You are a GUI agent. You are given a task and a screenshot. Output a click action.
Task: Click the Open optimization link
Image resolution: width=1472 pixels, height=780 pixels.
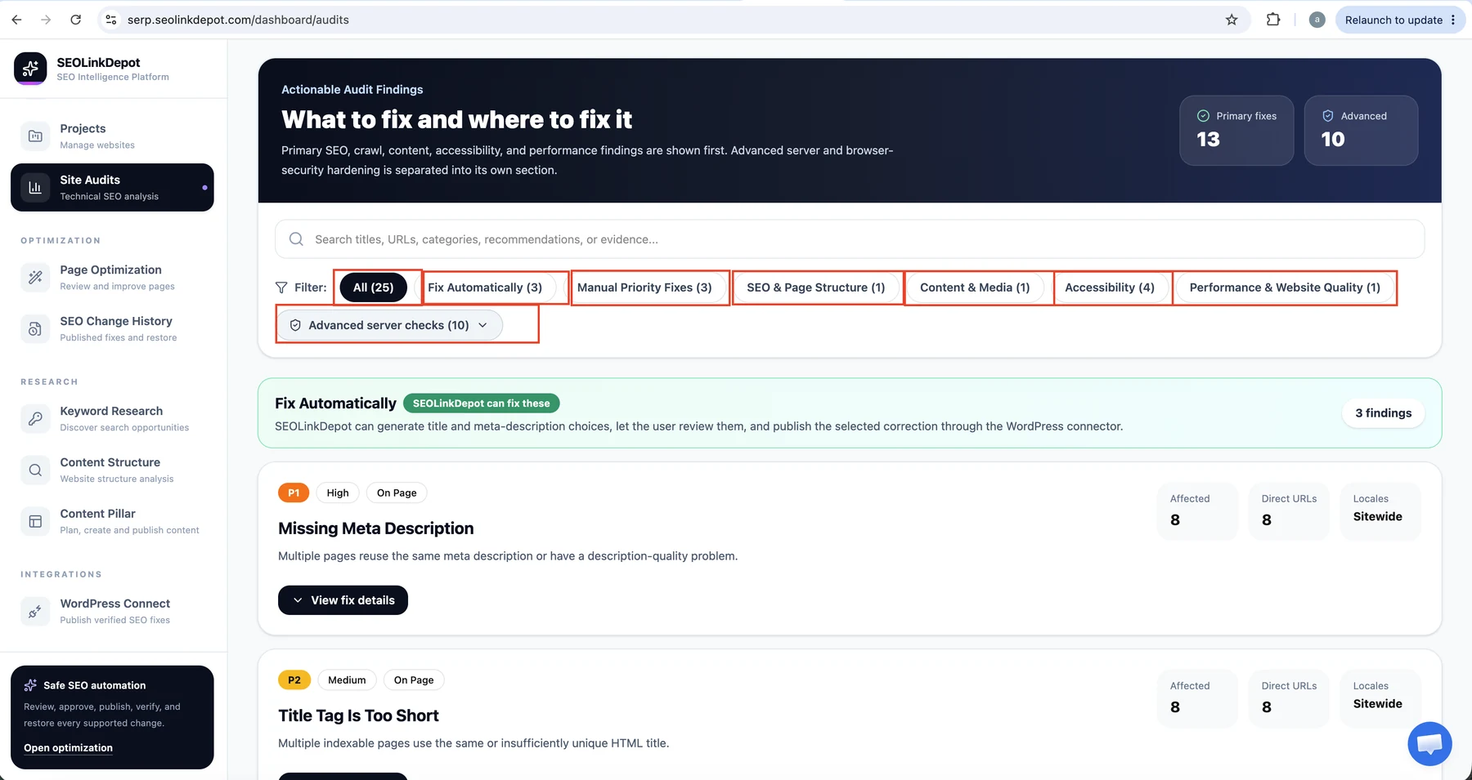68,748
